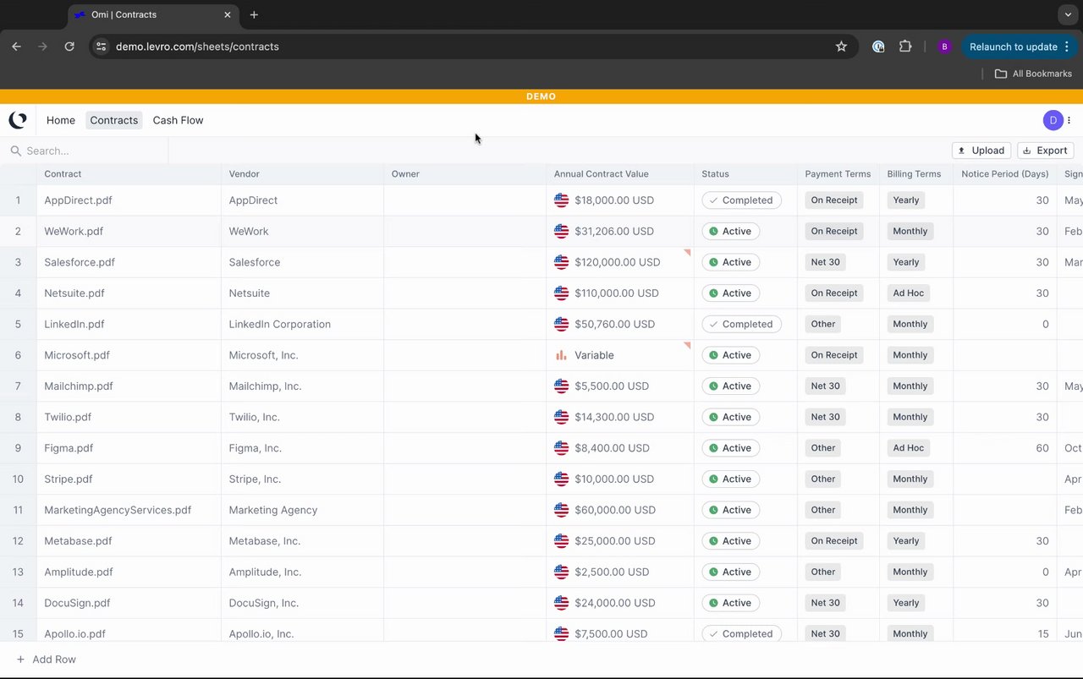1083x679 pixels.
Task: Go to the Home tab
Action: click(x=61, y=120)
